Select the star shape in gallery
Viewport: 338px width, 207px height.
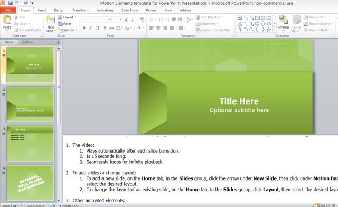(269, 30)
